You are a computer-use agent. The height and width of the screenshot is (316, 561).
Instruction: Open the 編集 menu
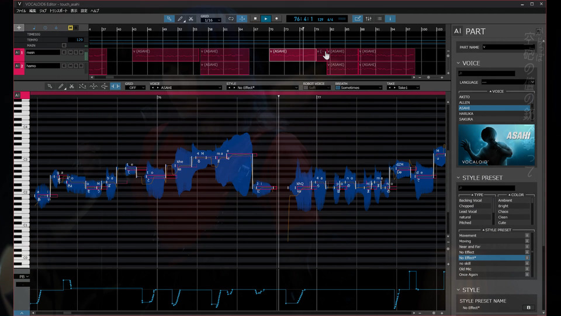33,11
